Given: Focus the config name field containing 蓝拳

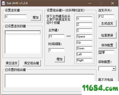Looking at the screenshot, I should (x=106, y=52).
